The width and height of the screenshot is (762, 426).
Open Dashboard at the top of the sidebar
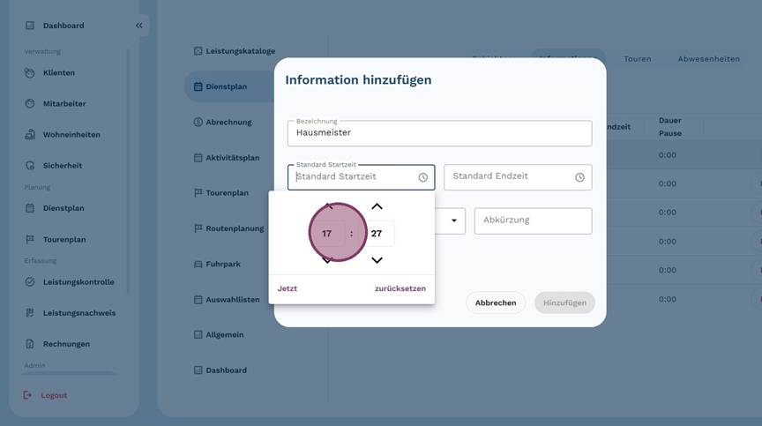pos(63,26)
